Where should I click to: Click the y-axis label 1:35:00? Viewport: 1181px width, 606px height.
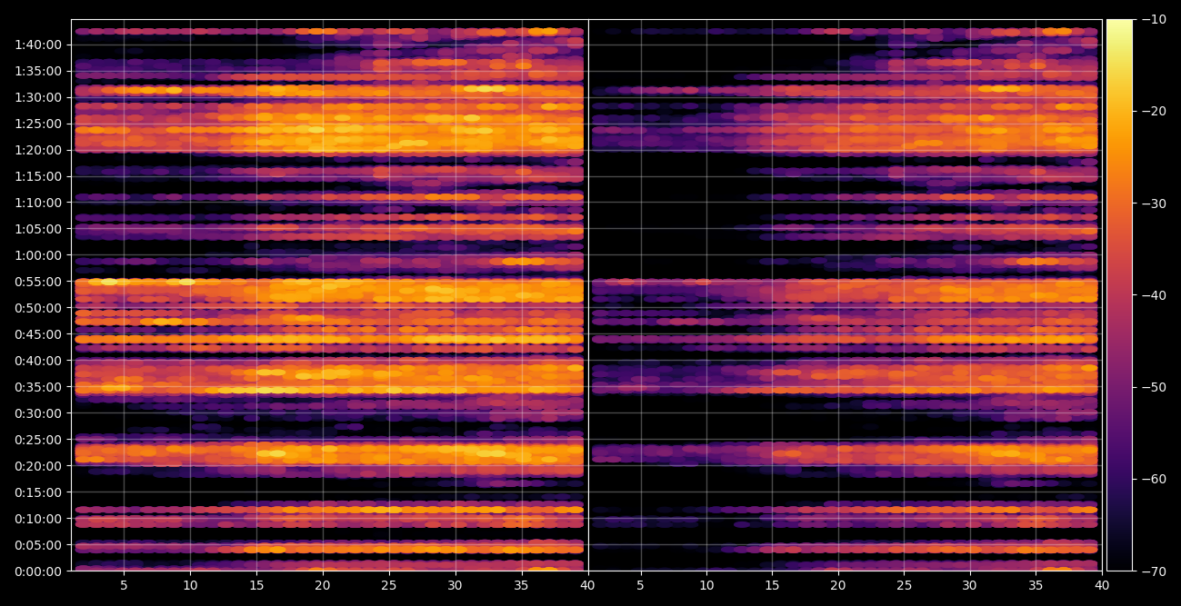[x=38, y=71]
